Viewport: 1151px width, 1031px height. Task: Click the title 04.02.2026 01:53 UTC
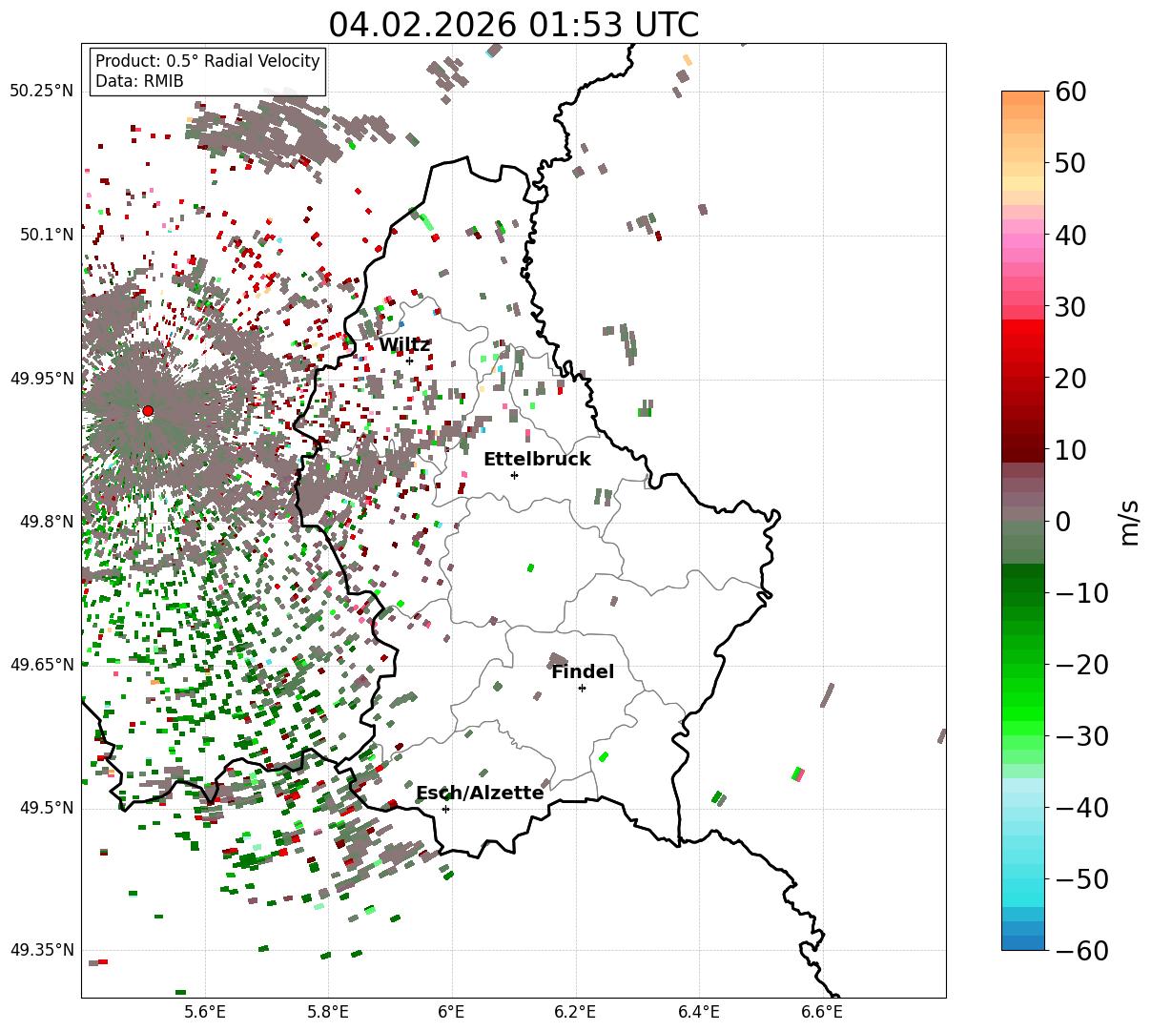coord(513,25)
